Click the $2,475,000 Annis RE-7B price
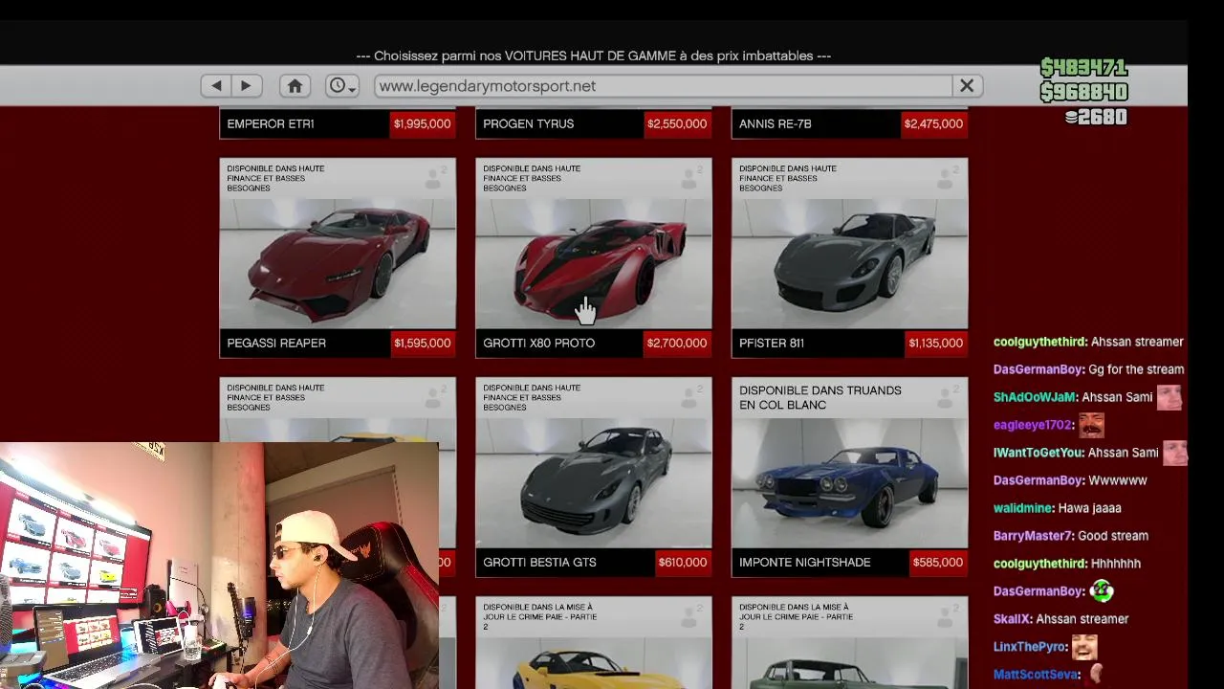The image size is (1224, 689). coord(933,123)
